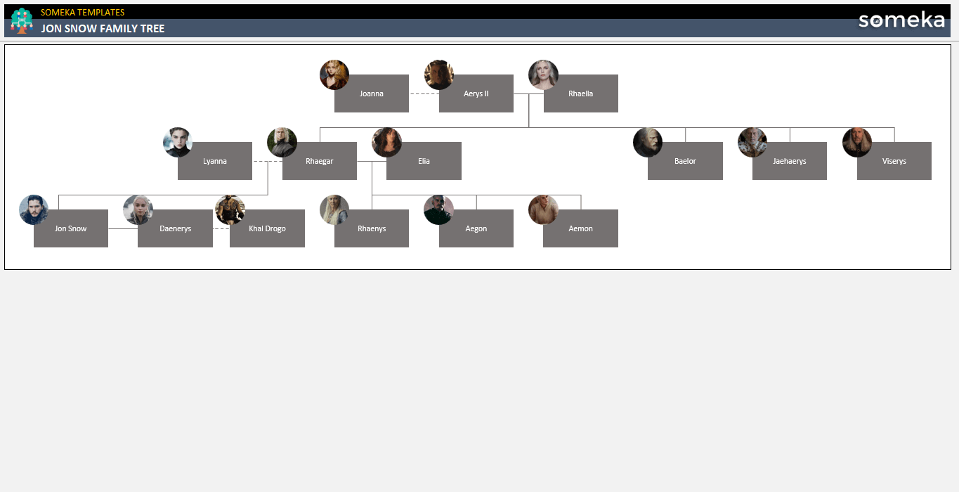The height and width of the screenshot is (492, 959).
Task: Select the Jon Snow name box
Action: tap(71, 228)
